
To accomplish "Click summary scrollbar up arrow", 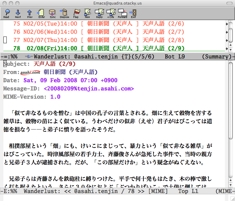I will click(x=231, y=45).
